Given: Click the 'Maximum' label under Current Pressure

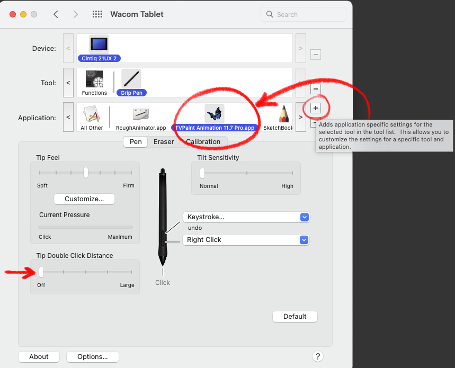Looking at the screenshot, I should click(120, 237).
